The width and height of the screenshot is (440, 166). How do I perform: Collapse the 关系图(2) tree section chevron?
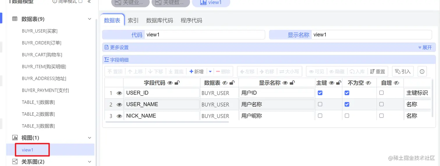coord(90,162)
